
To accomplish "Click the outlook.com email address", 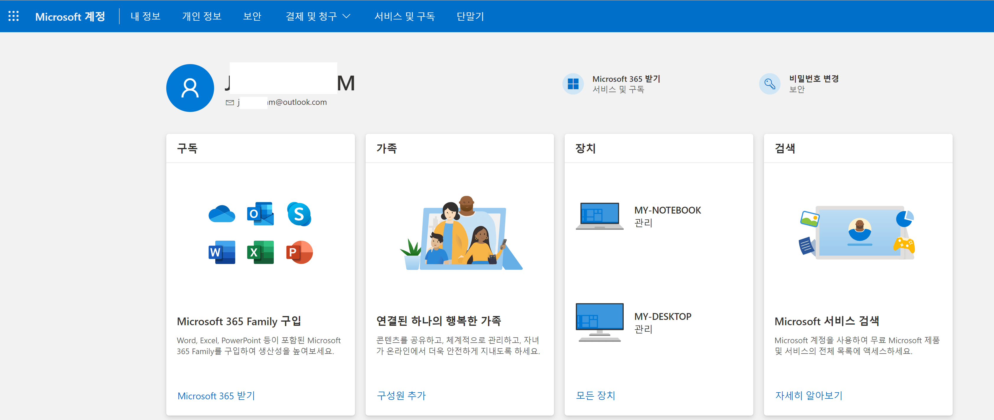I will (x=282, y=102).
